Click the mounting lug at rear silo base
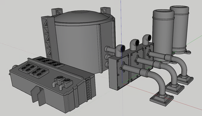 (188, 52)
